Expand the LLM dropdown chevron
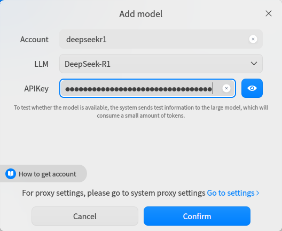This screenshot has height=231, width=282. coord(254,64)
